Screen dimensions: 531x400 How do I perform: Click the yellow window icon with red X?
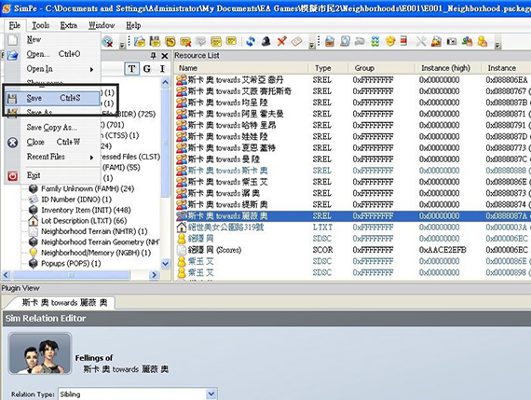pyautogui.click(x=185, y=42)
